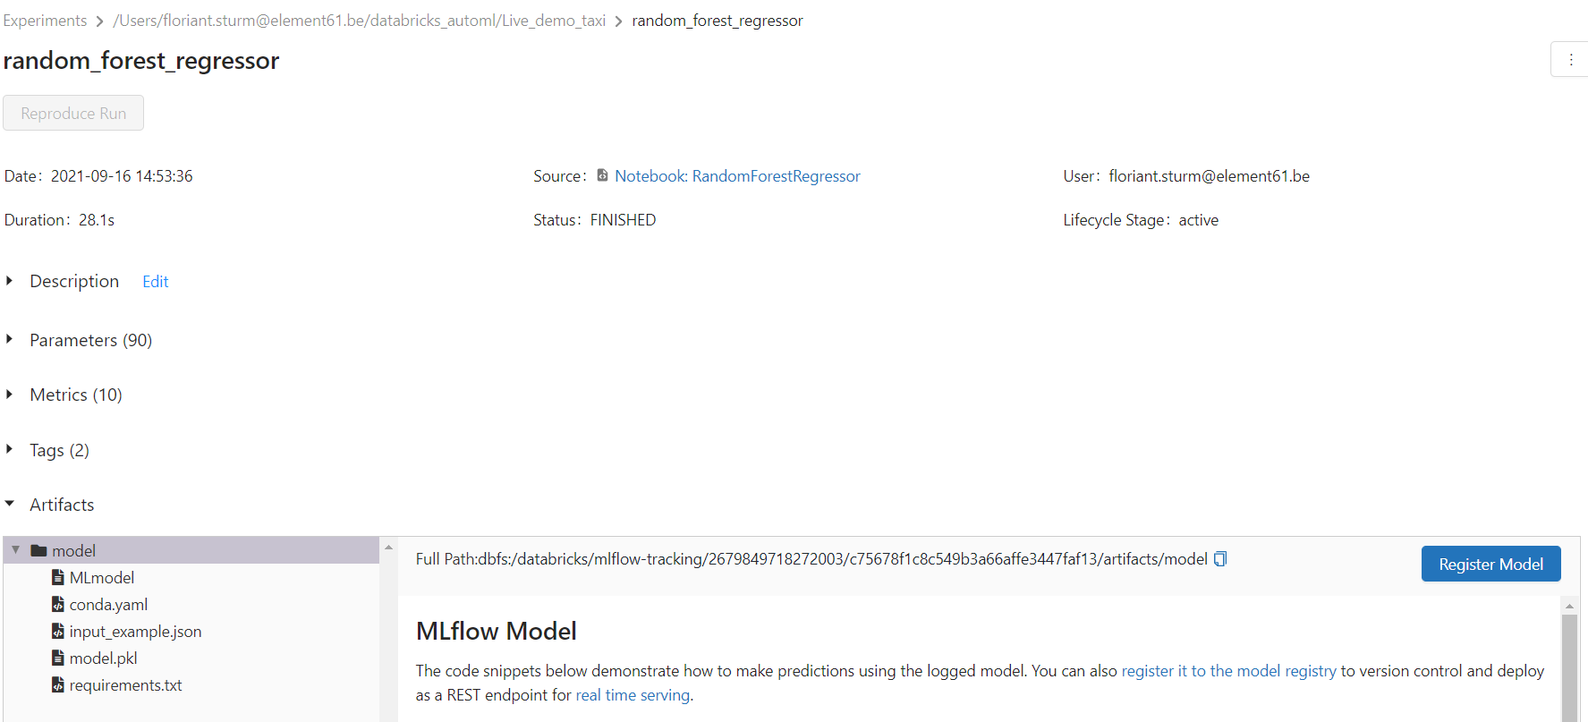The image size is (1588, 722).
Task: Open the Notebook: RandomForestRegressor link
Action: 737,176
